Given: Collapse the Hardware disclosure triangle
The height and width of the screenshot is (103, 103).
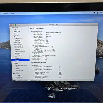Looking at the screenshot, I should [11, 27].
